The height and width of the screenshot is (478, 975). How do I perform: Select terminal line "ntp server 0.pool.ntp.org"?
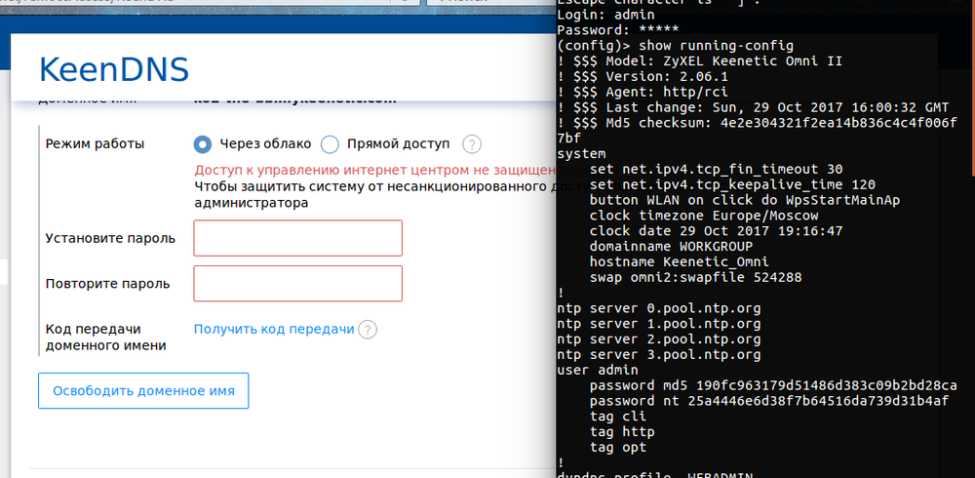[659, 308]
